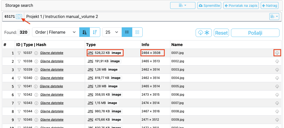284x128 pixels.
Task: Download the file 0007.jpg via cloud icon
Action: [277, 103]
